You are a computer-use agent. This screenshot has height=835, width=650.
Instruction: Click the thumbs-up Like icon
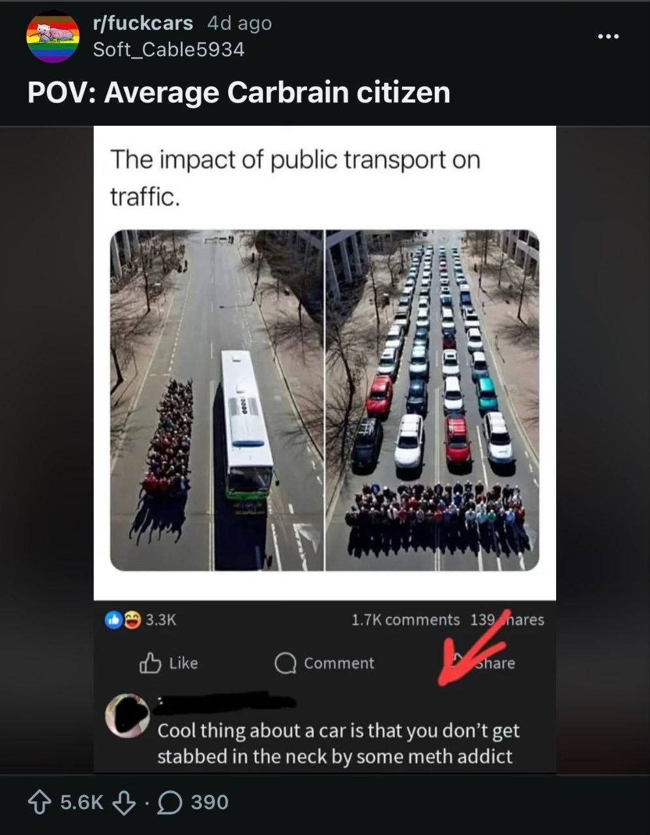[150, 663]
